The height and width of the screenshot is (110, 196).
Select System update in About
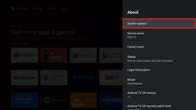point(159,23)
